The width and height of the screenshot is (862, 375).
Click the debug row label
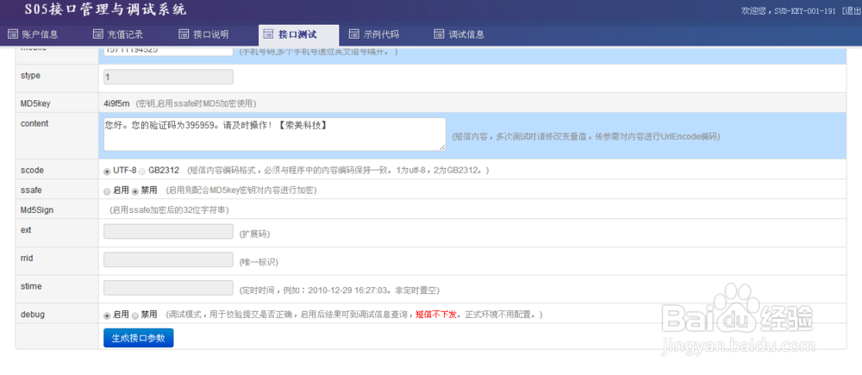pyautogui.click(x=32, y=315)
